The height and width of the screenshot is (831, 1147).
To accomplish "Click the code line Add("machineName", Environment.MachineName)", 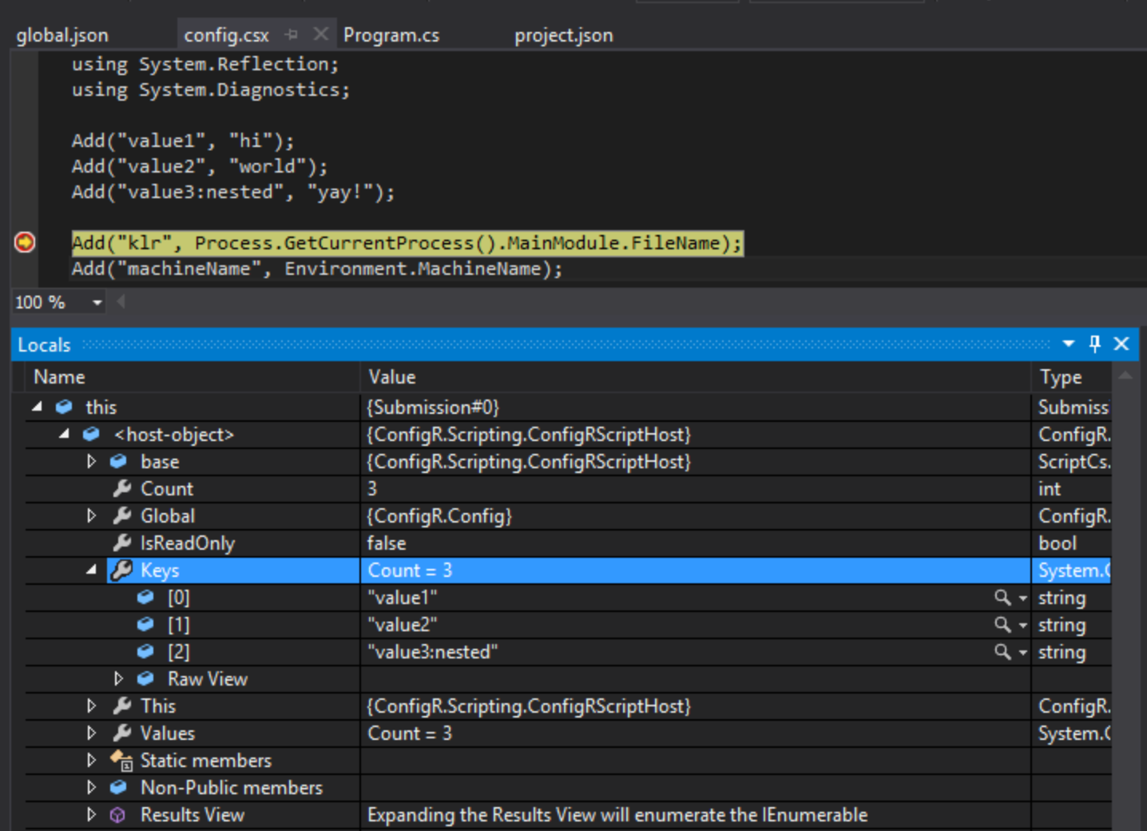I will [x=317, y=268].
